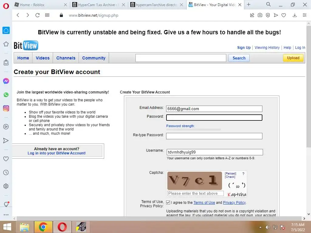
Task: Open the Videos navigation item
Action: [43, 58]
